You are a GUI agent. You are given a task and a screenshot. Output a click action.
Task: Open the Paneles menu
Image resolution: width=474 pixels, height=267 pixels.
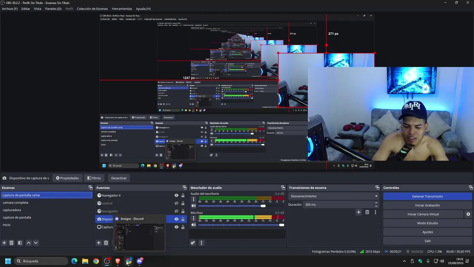click(53, 9)
